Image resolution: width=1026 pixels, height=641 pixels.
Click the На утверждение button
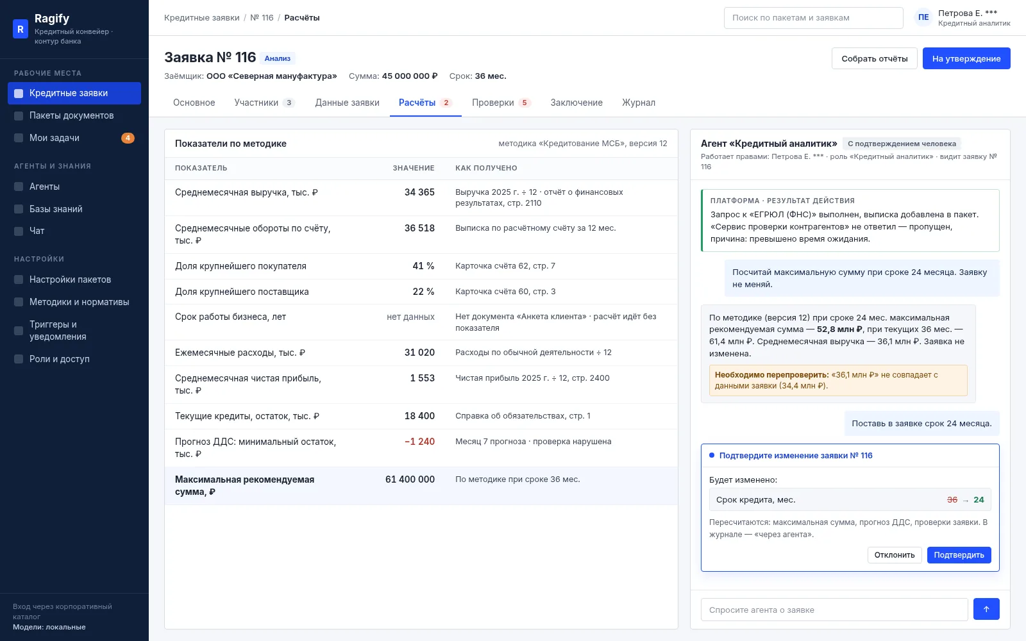(966, 58)
